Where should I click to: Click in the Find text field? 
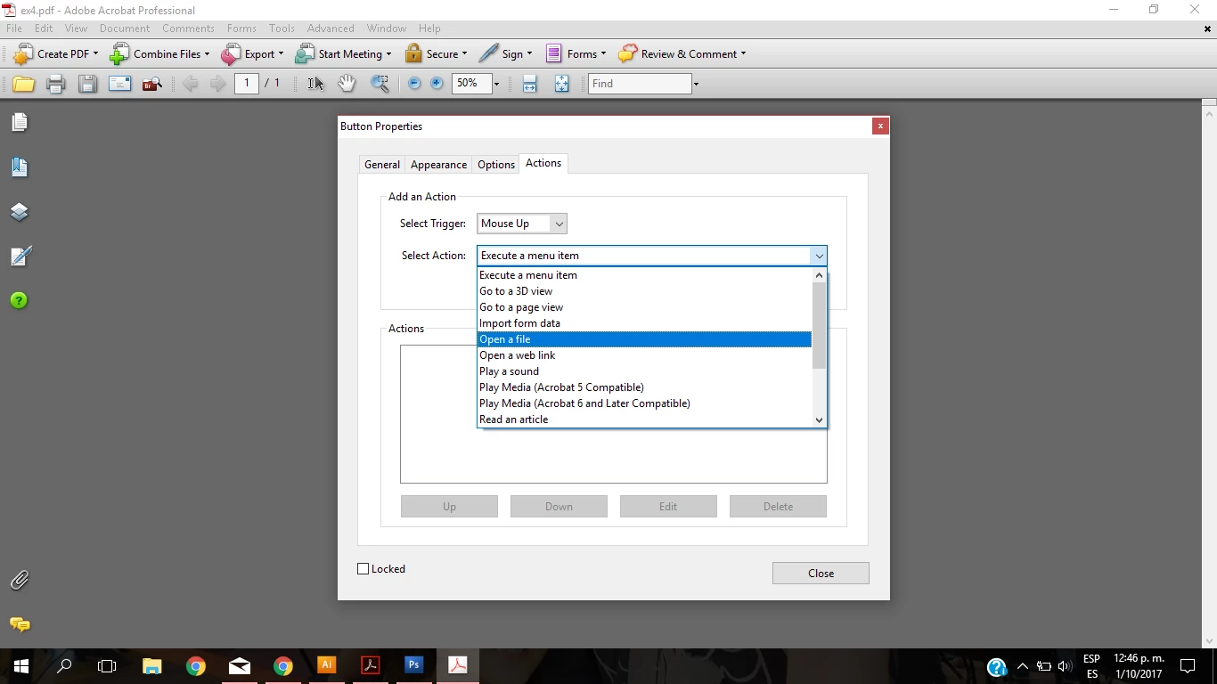640,84
